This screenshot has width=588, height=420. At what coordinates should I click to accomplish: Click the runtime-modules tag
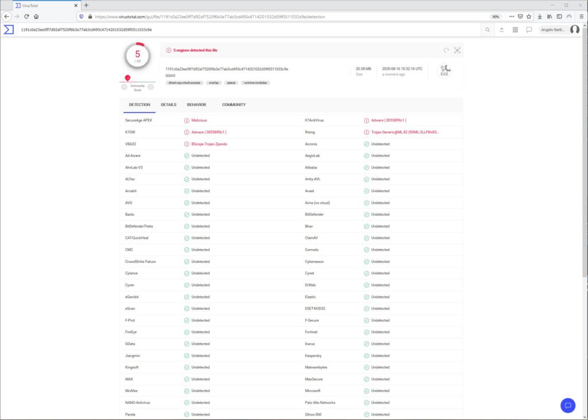(255, 83)
